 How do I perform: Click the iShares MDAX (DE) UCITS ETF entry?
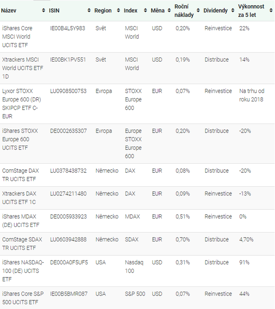(x=21, y=221)
